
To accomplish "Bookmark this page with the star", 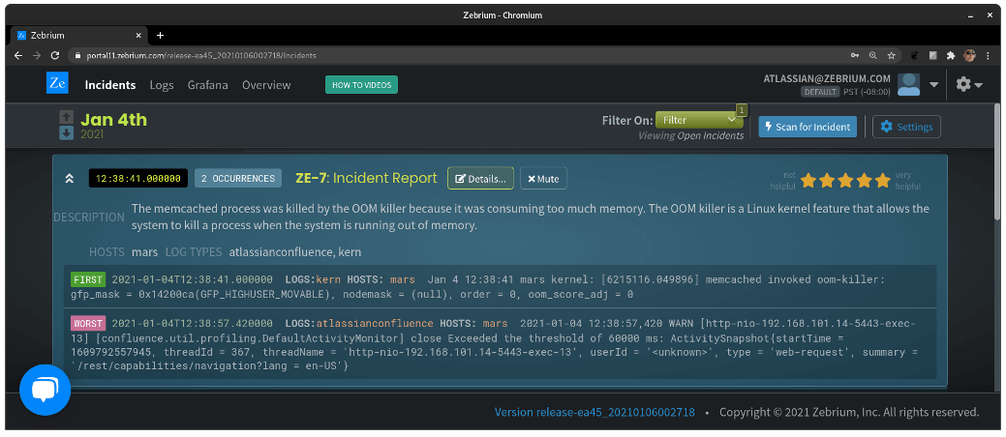I will [891, 55].
